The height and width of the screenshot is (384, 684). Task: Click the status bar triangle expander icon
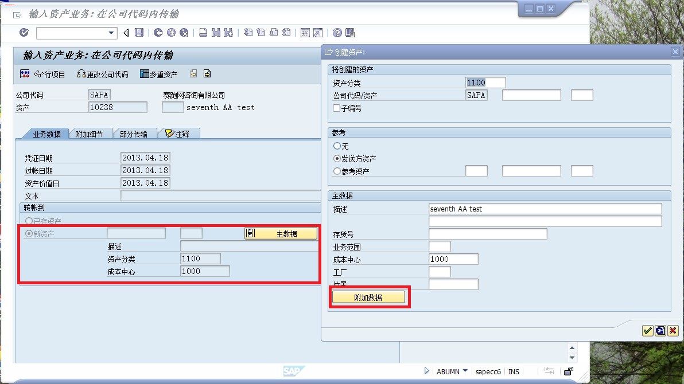[x=426, y=371]
